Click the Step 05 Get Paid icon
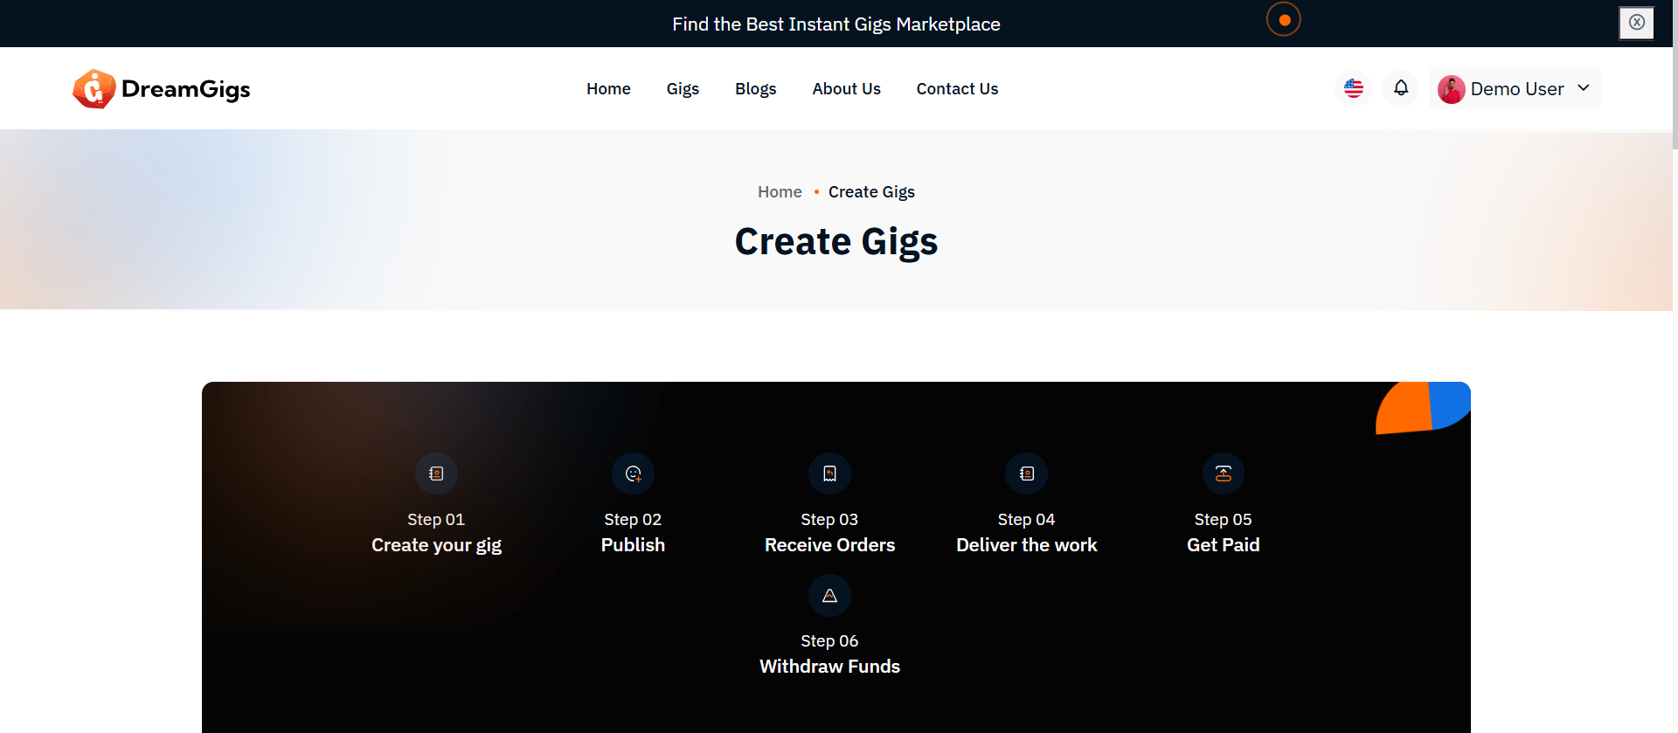The width and height of the screenshot is (1678, 733). point(1223,474)
